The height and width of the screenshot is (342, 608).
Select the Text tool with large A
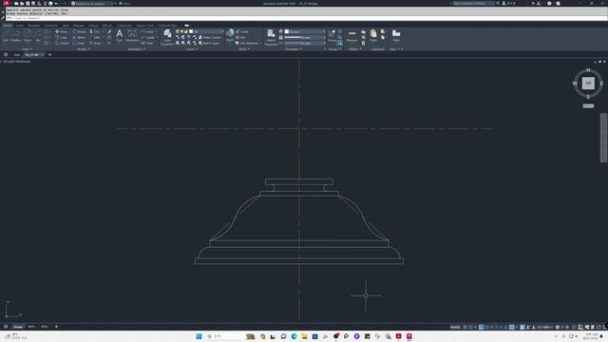120,35
